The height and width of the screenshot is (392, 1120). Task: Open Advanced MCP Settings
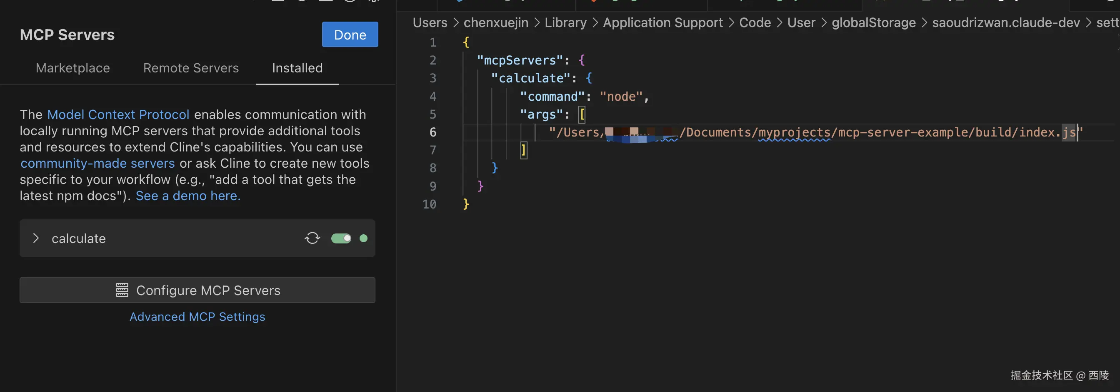197,317
